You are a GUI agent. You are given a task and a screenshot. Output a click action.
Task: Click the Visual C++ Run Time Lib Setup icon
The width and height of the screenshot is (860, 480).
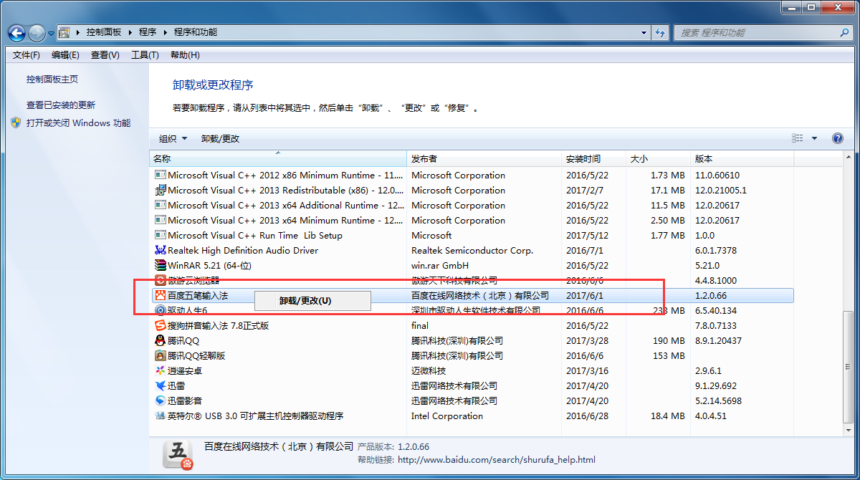coord(161,236)
